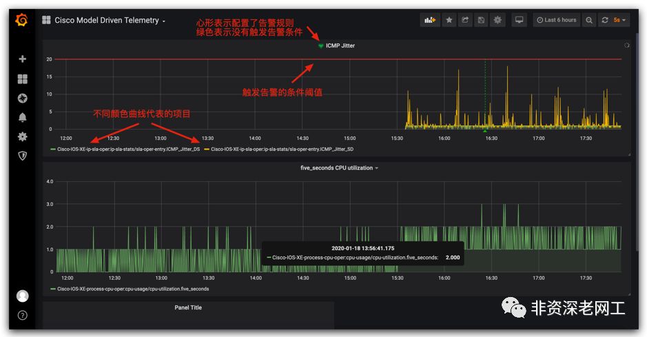Open the Alerting bell icon

pyautogui.click(x=23, y=118)
